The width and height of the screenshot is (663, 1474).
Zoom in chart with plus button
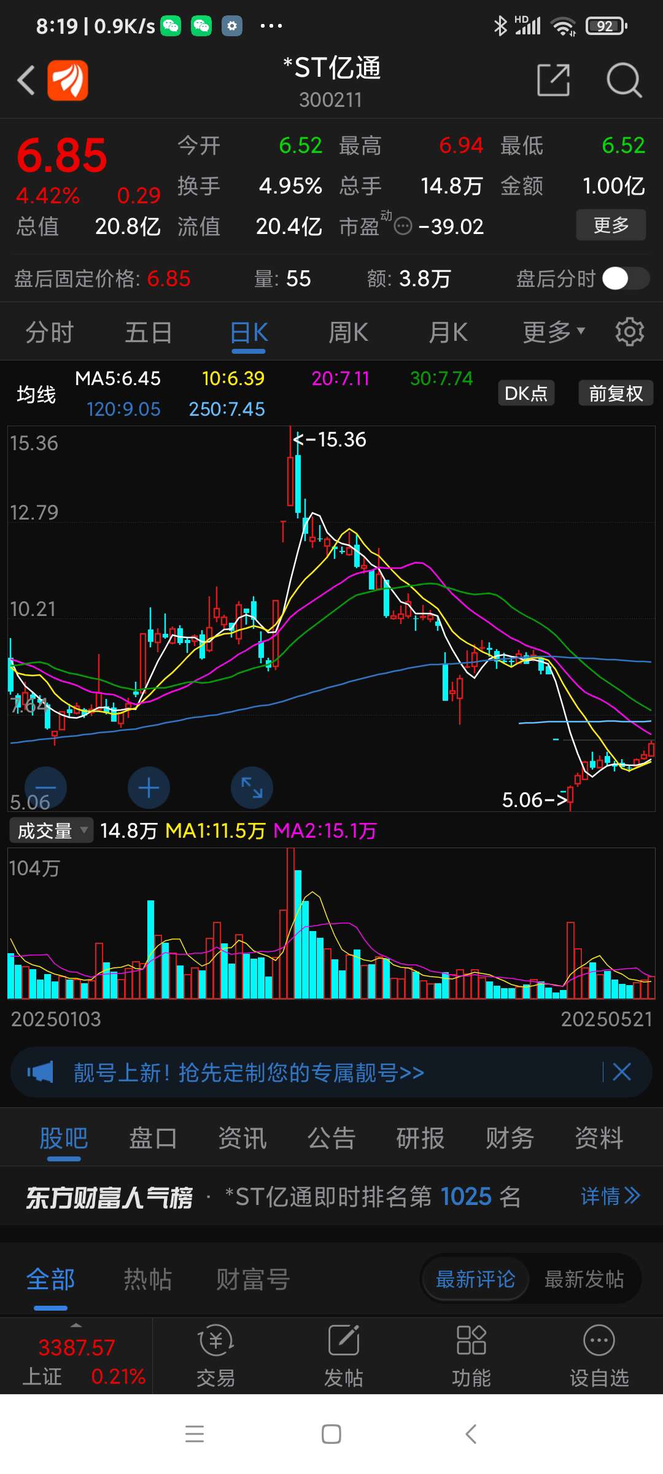click(x=149, y=787)
